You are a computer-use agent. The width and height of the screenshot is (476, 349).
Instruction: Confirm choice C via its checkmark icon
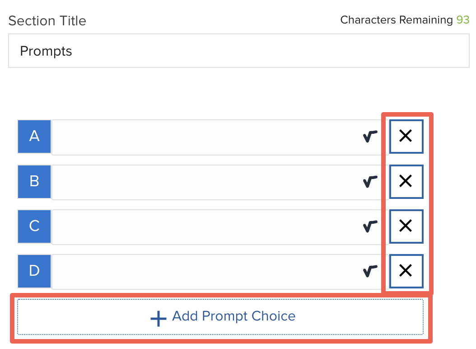click(x=369, y=226)
